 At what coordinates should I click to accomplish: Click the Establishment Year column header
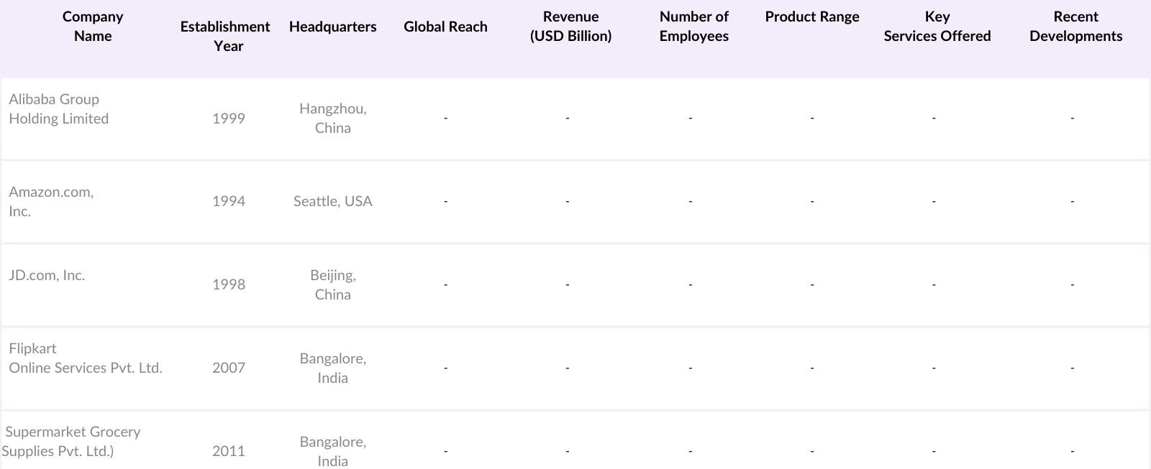225,36
